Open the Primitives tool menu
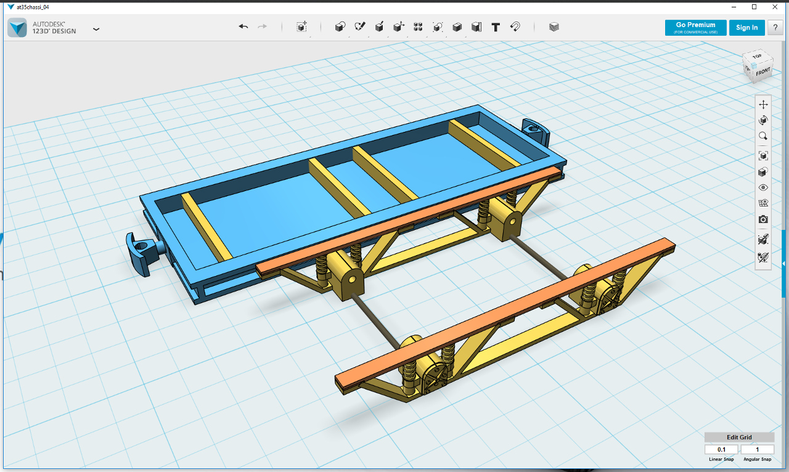Viewport: 789px width, 472px height. [x=340, y=27]
